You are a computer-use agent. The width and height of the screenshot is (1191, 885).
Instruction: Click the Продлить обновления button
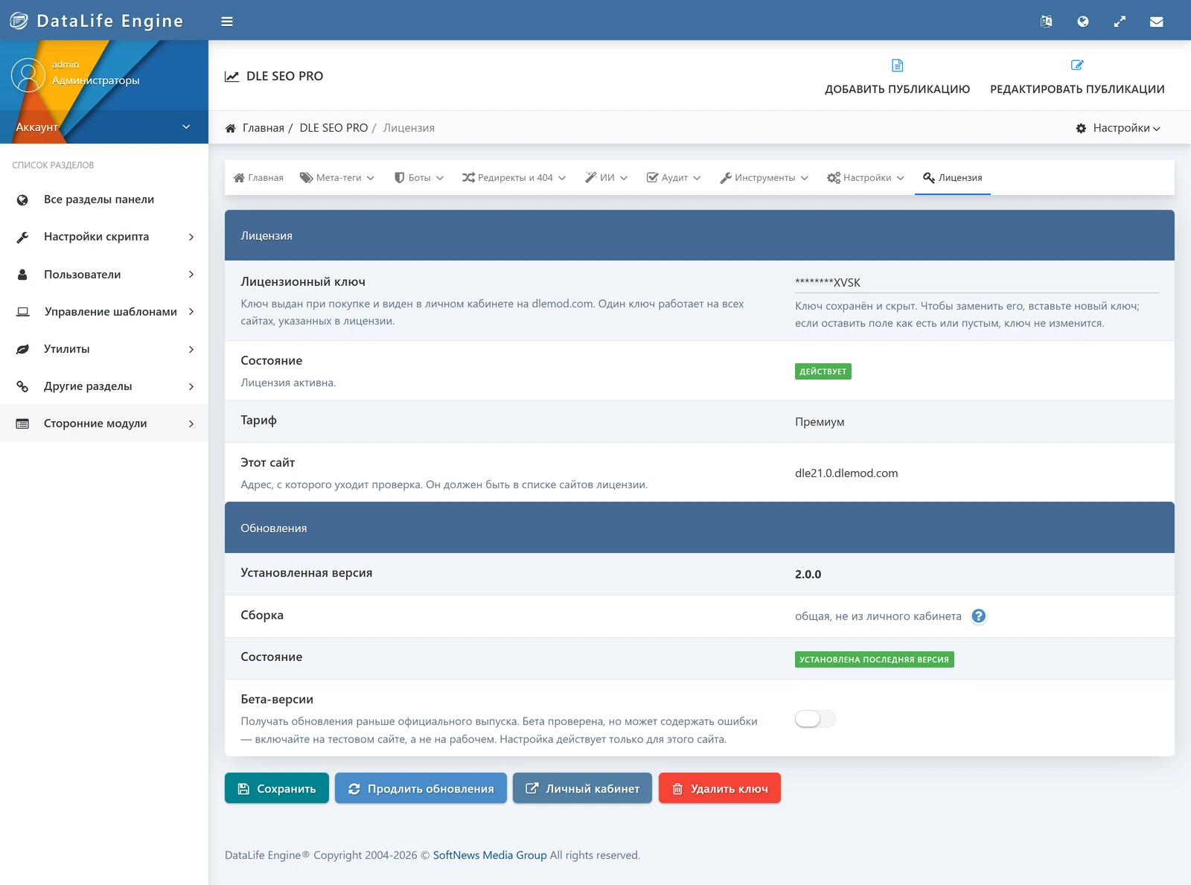[x=421, y=788]
